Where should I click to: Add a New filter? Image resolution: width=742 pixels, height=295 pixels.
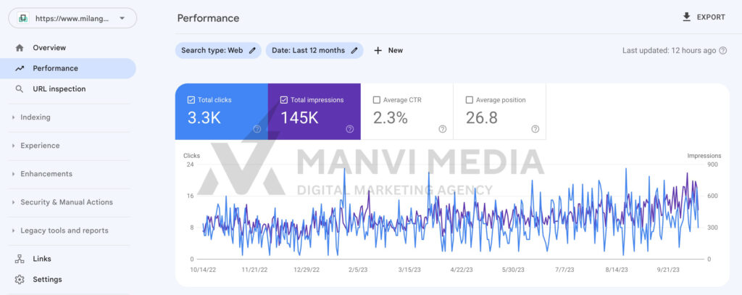point(388,50)
